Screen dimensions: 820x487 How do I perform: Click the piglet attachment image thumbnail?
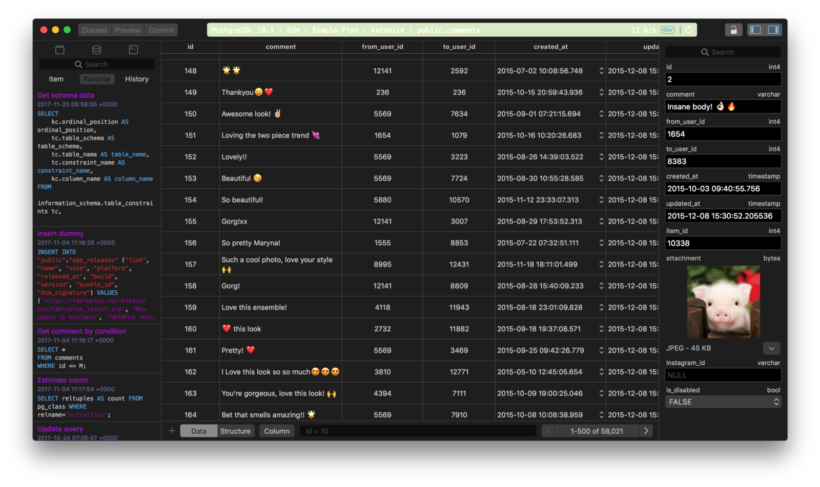pyautogui.click(x=723, y=302)
